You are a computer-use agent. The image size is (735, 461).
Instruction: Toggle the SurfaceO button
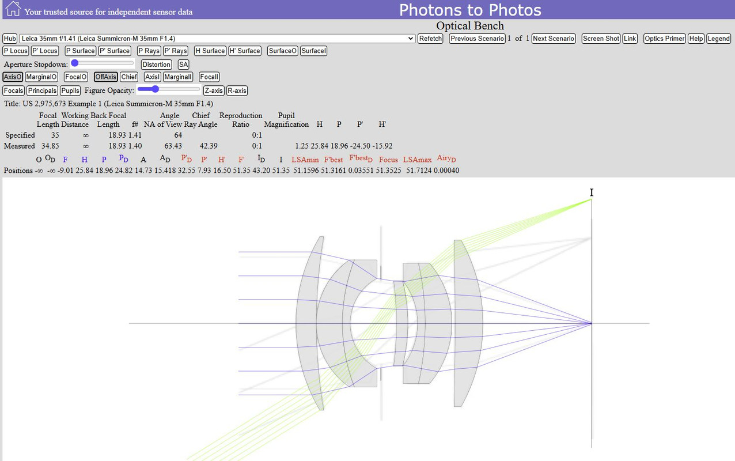point(283,51)
